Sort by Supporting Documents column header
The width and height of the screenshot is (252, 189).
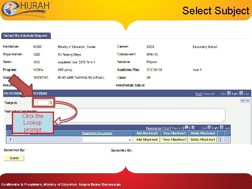[97, 133]
